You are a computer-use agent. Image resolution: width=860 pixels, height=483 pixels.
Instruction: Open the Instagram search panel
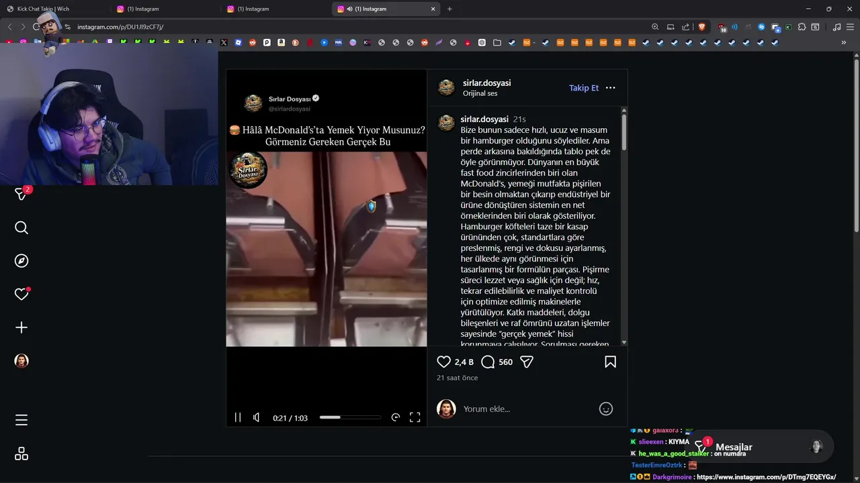21,228
